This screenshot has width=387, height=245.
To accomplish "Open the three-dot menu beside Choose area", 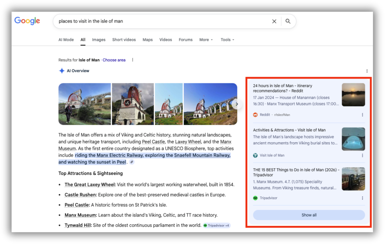I will [132, 60].
